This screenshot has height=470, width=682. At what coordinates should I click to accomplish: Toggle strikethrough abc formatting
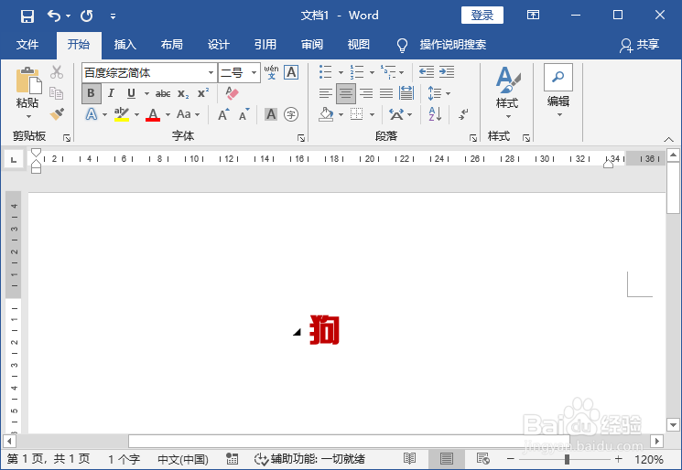163,93
